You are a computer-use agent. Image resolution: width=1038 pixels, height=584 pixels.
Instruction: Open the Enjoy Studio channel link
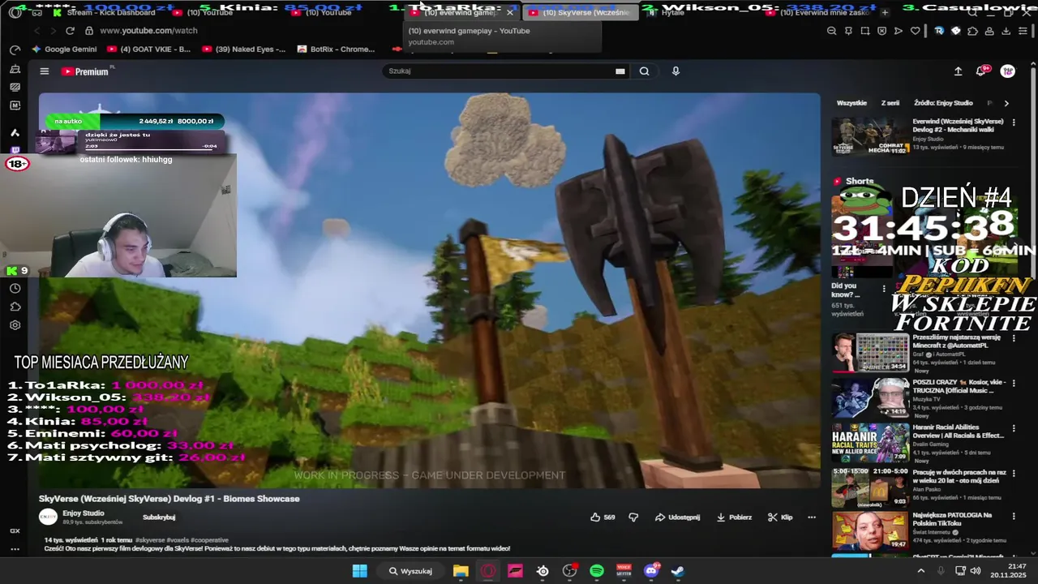click(84, 513)
